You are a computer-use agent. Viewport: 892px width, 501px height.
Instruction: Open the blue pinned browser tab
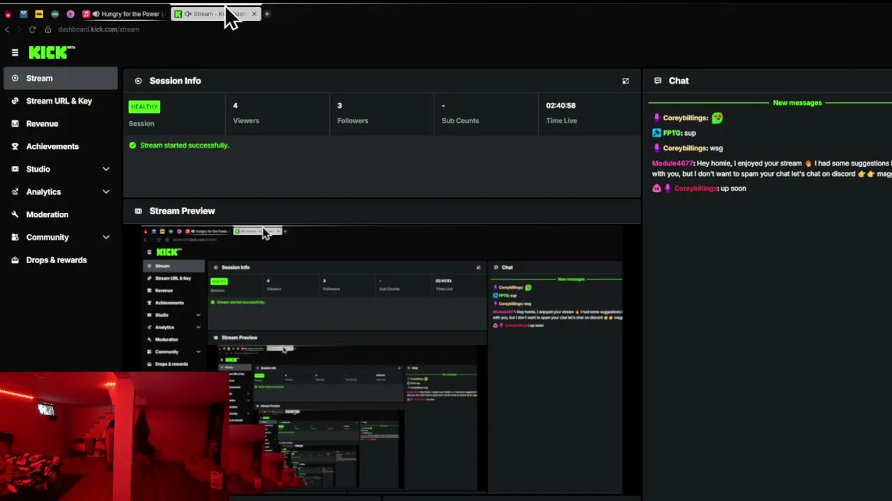[x=24, y=14]
